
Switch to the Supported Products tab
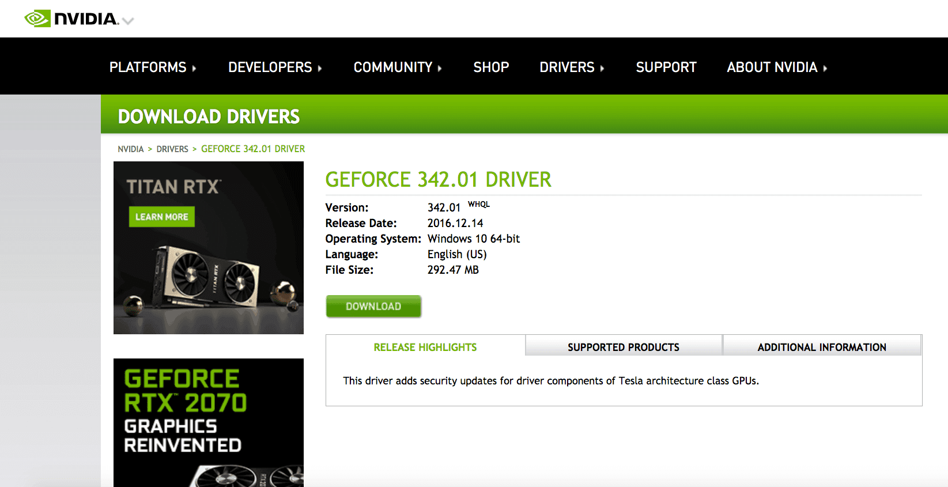pos(624,347)
